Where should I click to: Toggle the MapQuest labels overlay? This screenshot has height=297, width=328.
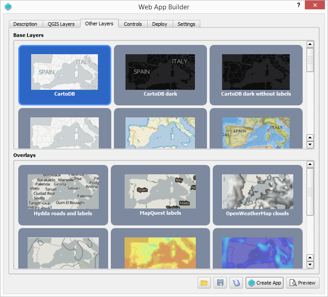point(160,195)
